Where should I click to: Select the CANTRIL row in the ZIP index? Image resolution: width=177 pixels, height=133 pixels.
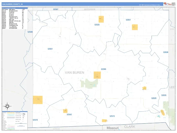pos(13,12)
